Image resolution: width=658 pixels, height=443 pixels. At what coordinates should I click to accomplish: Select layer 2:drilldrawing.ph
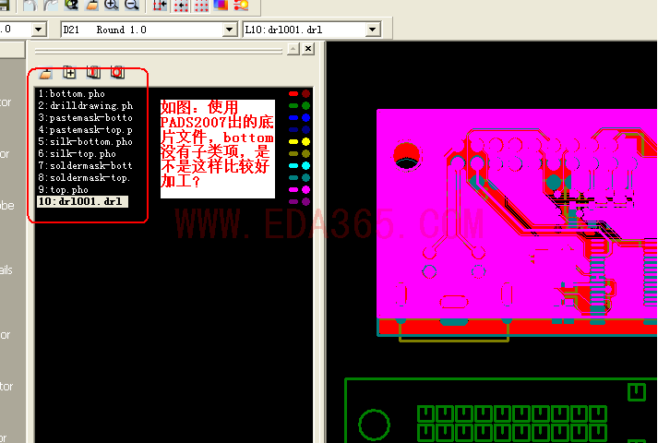tap(86, 106)
